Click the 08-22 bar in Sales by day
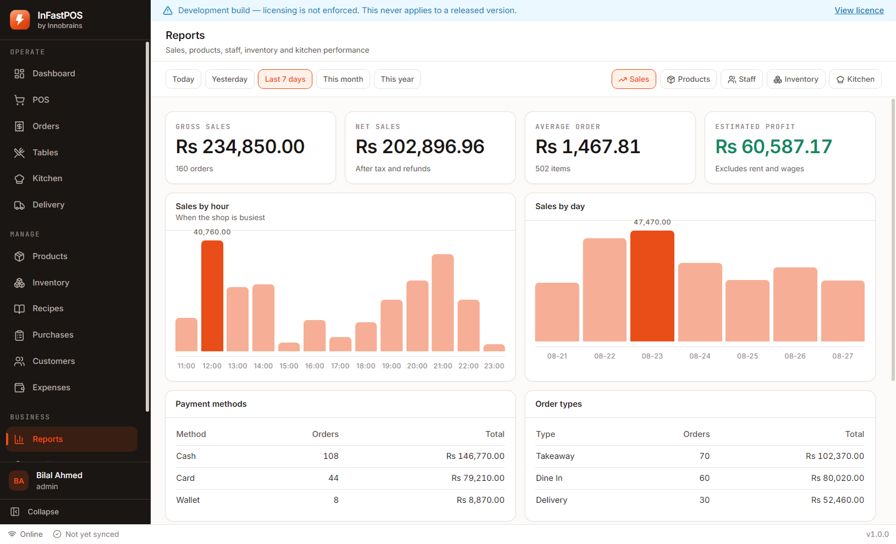 [x=605, y=290]
